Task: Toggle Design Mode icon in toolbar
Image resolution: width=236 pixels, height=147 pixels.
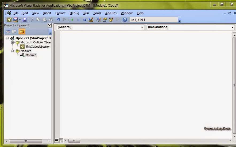Action: (91, 20)
